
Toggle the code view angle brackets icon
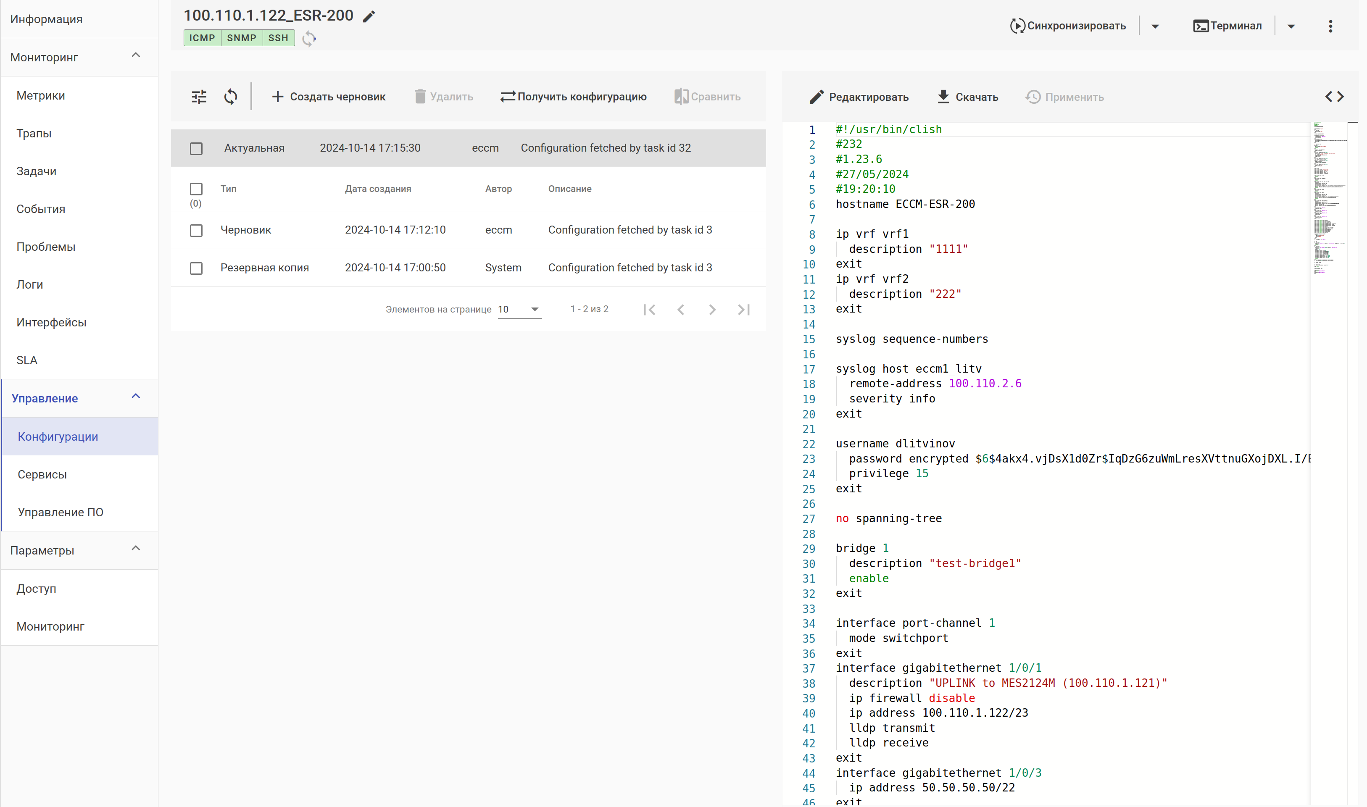[1334, 97]
